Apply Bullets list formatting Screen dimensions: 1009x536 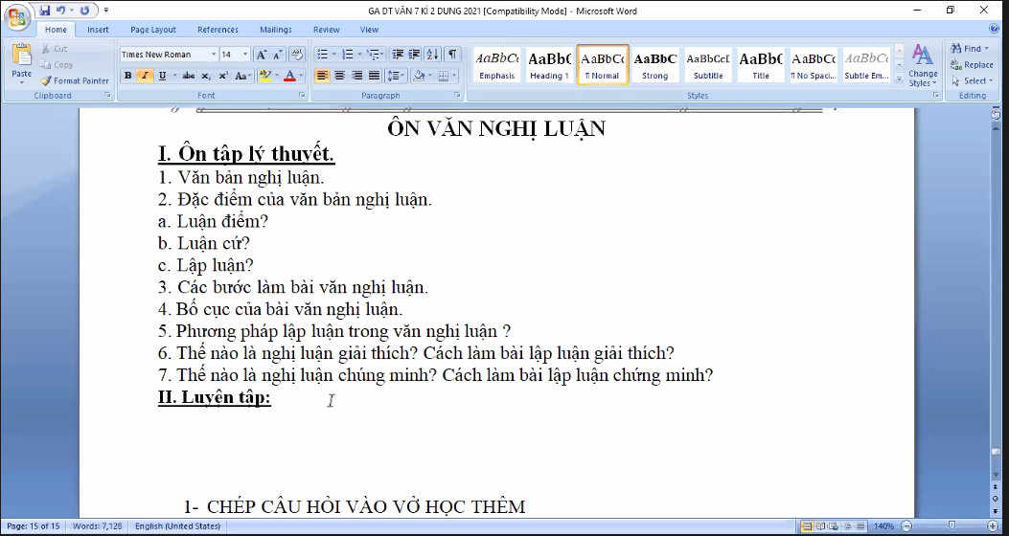click(322, 55)
